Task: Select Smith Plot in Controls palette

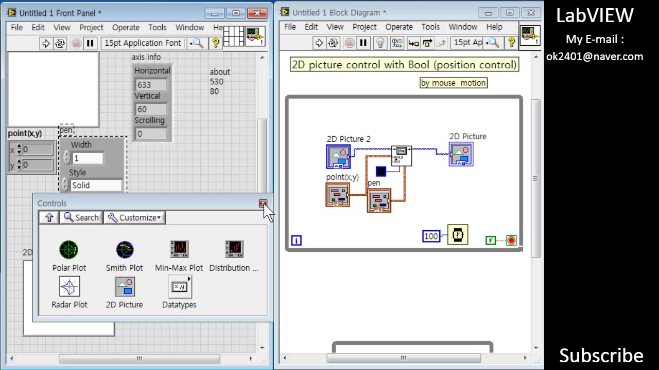Action: coord(125,256)
